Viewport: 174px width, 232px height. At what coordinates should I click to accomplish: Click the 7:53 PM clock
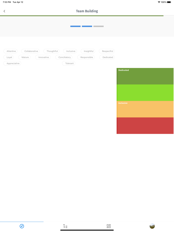(x=7, y=2)
